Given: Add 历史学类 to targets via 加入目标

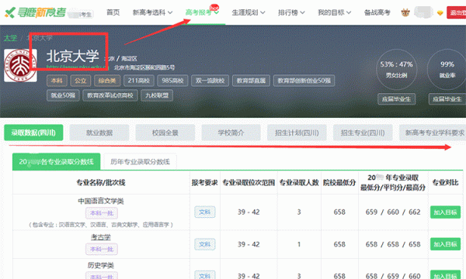Looking at the screenshot, I should pos(445,275).
